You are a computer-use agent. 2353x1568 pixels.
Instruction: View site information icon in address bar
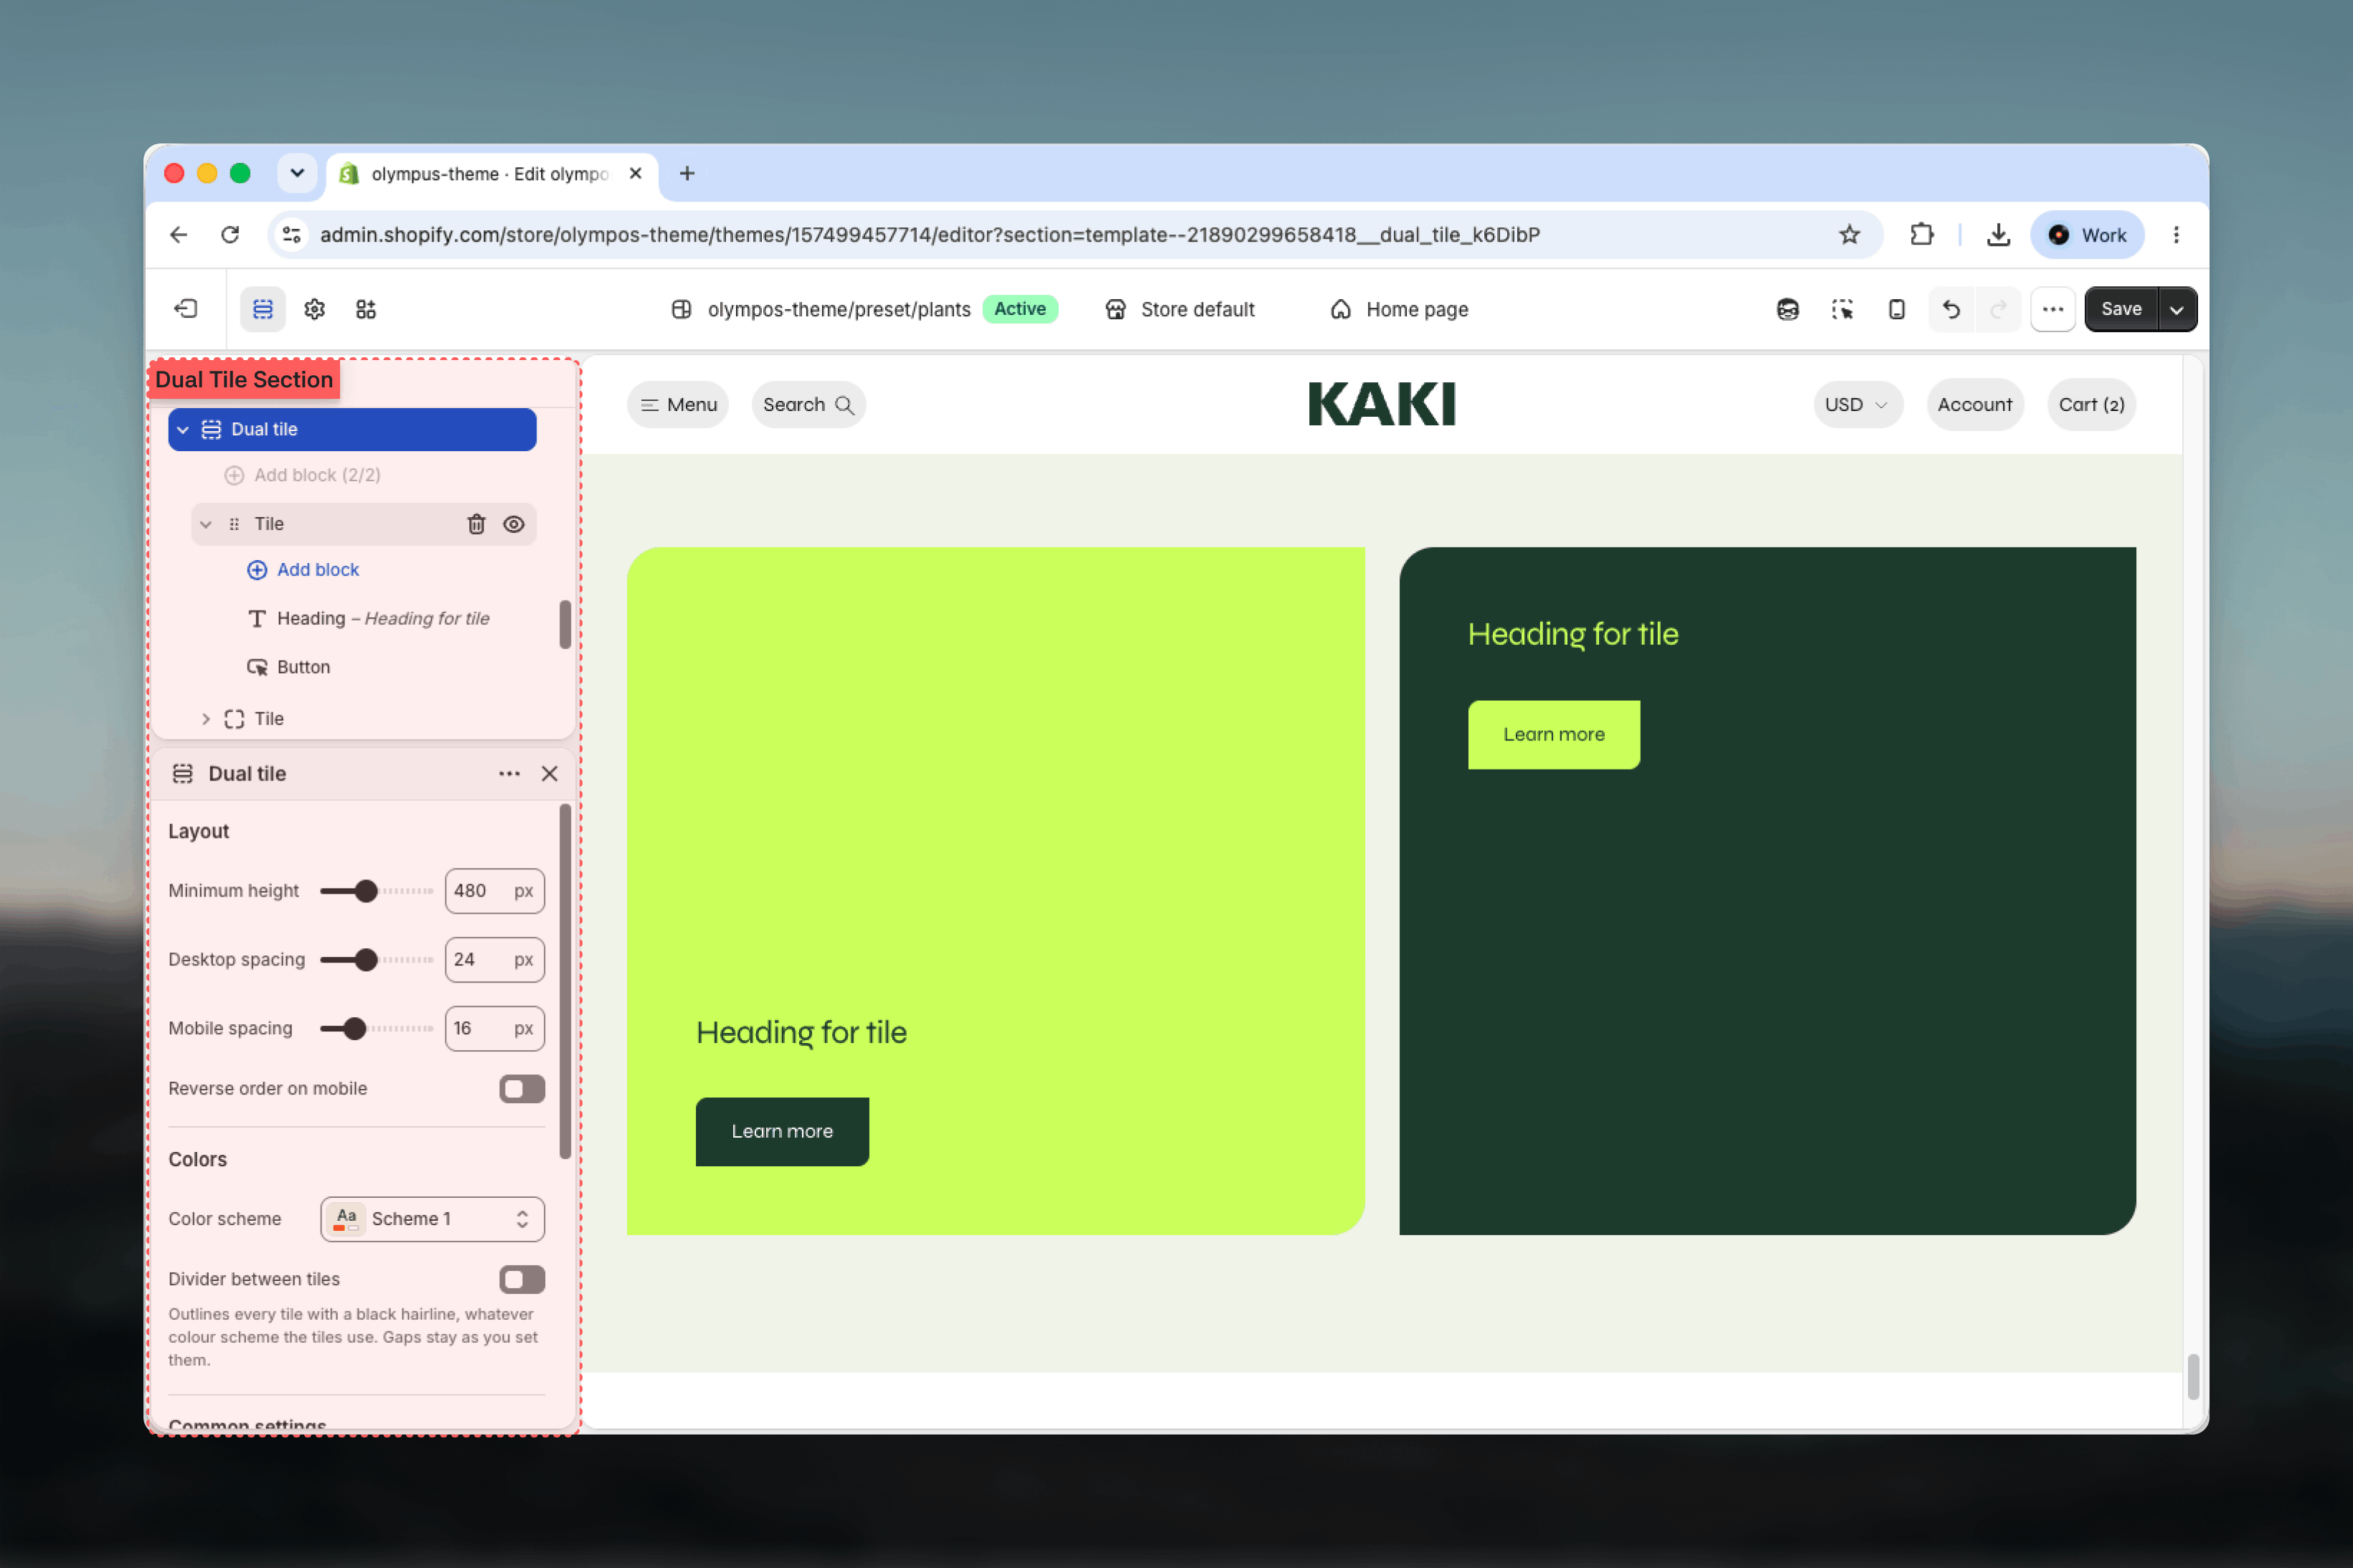point(292,235)
